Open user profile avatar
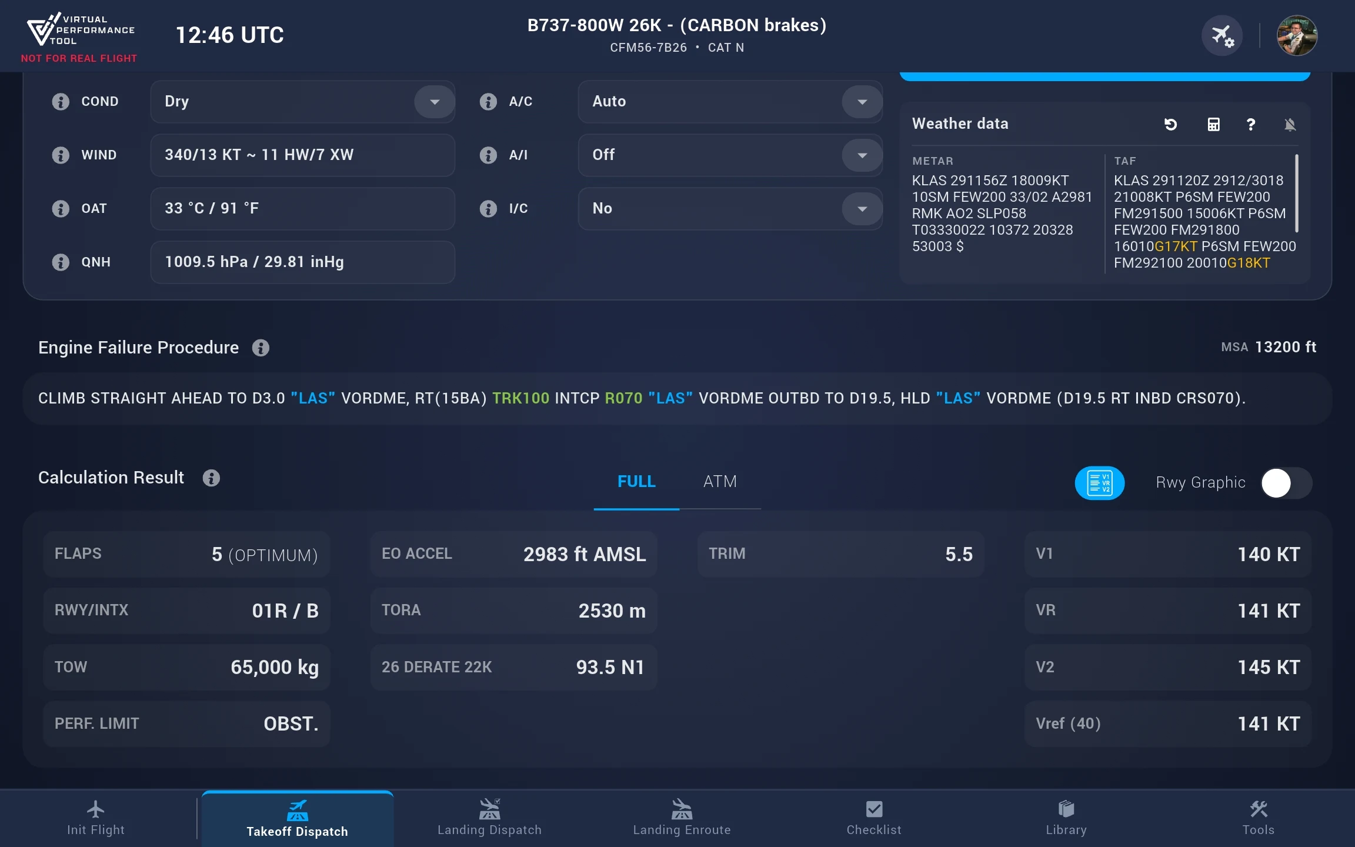This screenshot has width=1355, height=847. pyautogui.click(x=1297, y=36)
